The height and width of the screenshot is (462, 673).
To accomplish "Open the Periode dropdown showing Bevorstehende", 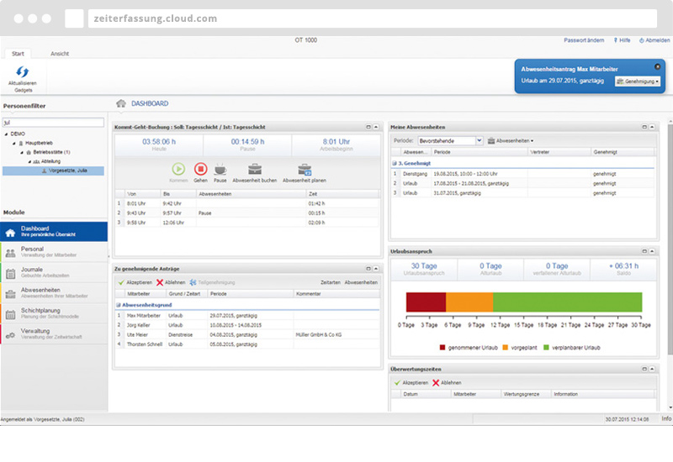I will pos(479,140).
